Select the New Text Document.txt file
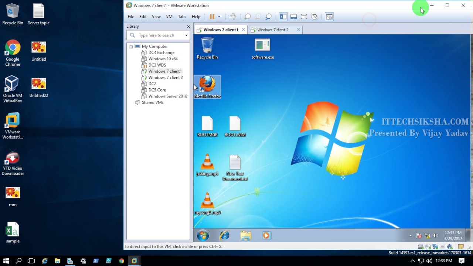Image resolution: width=473 pixels, height=266 pixels. coord(235,168)
